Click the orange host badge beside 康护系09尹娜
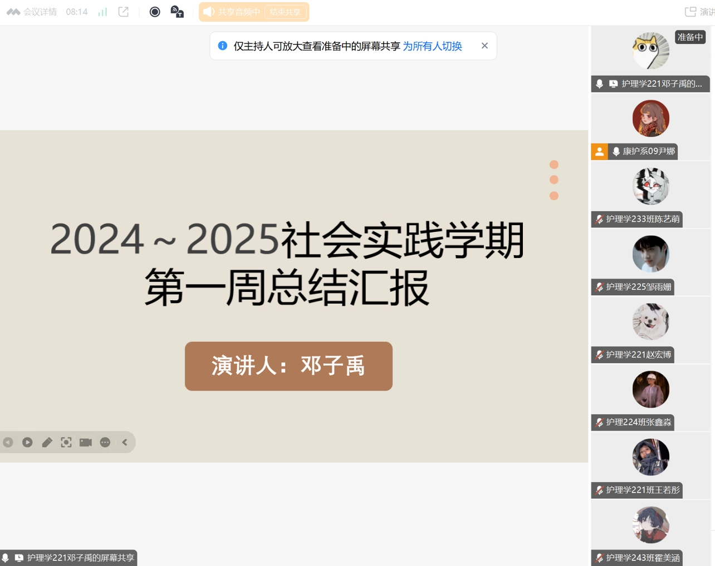 (x=599, y=151)
